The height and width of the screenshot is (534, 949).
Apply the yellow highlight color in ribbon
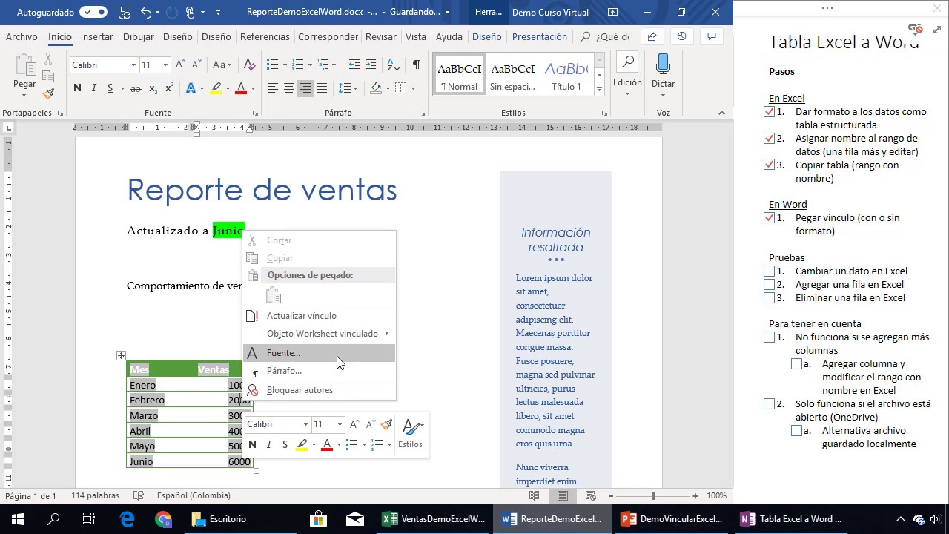(x=216, y=88)
